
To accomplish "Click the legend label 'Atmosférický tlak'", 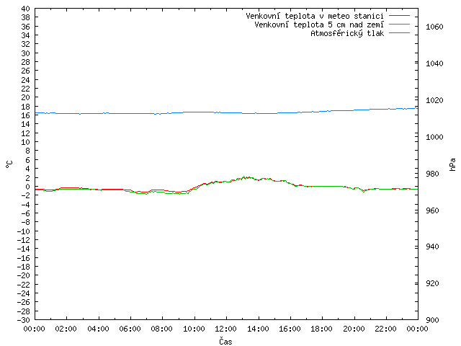I will click(x=347, y=33).
